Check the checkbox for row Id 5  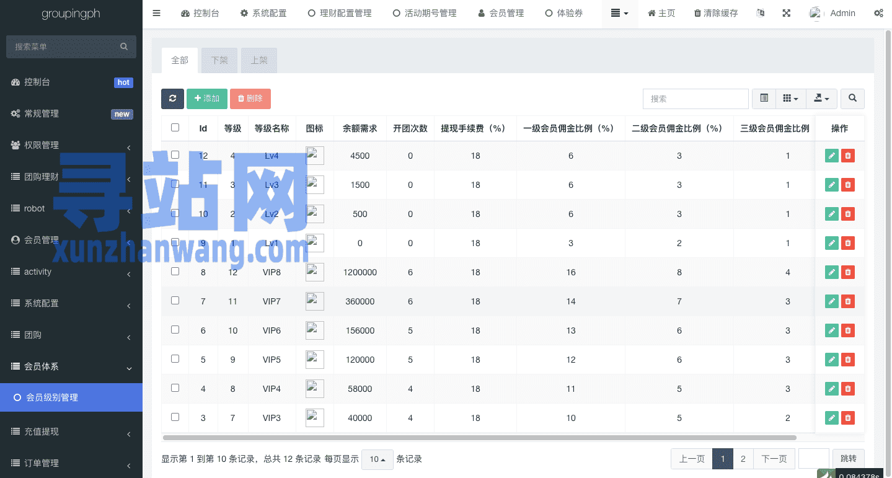tap(175, 358)
